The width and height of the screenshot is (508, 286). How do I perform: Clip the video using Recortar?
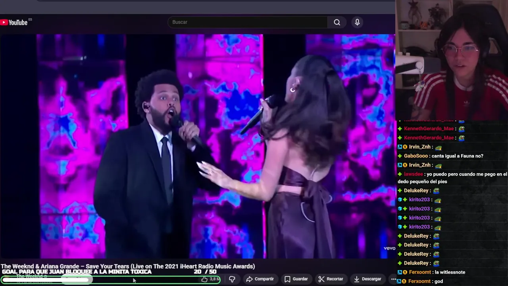tap(331, 279)
